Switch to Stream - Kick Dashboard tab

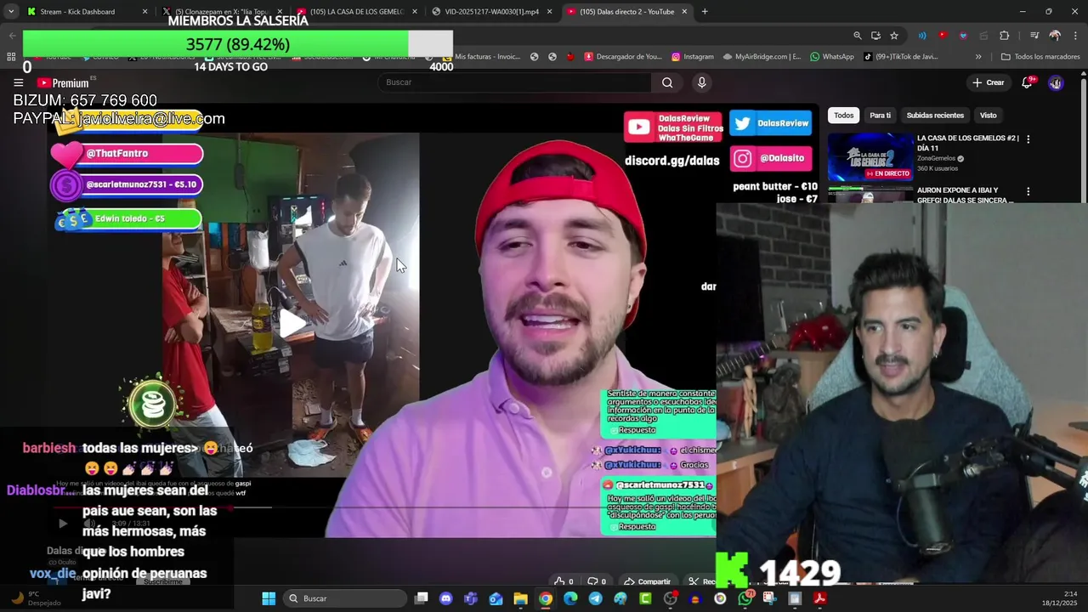point(85,12)
